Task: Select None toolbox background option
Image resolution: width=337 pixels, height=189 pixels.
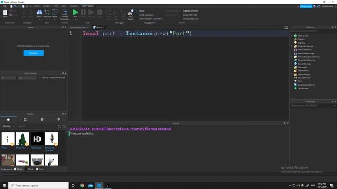Action: tap(41, 169)
